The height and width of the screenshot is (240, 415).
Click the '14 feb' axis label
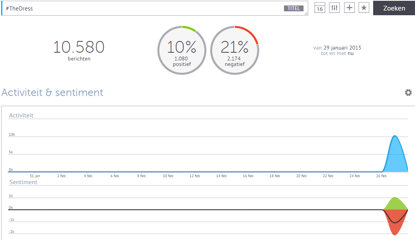[x=221, y=176]
